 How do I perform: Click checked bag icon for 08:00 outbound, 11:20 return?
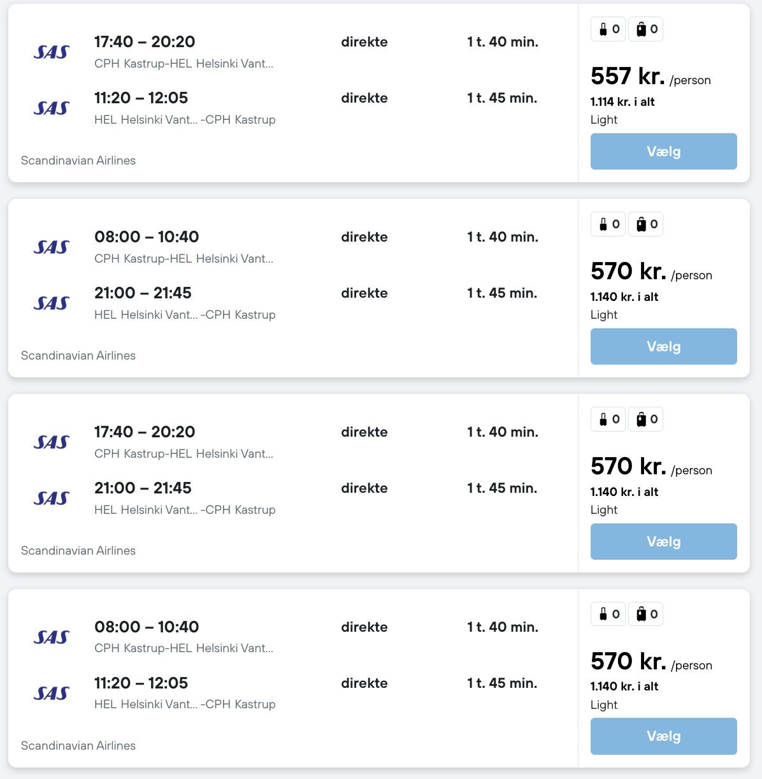tap(645, 615)
